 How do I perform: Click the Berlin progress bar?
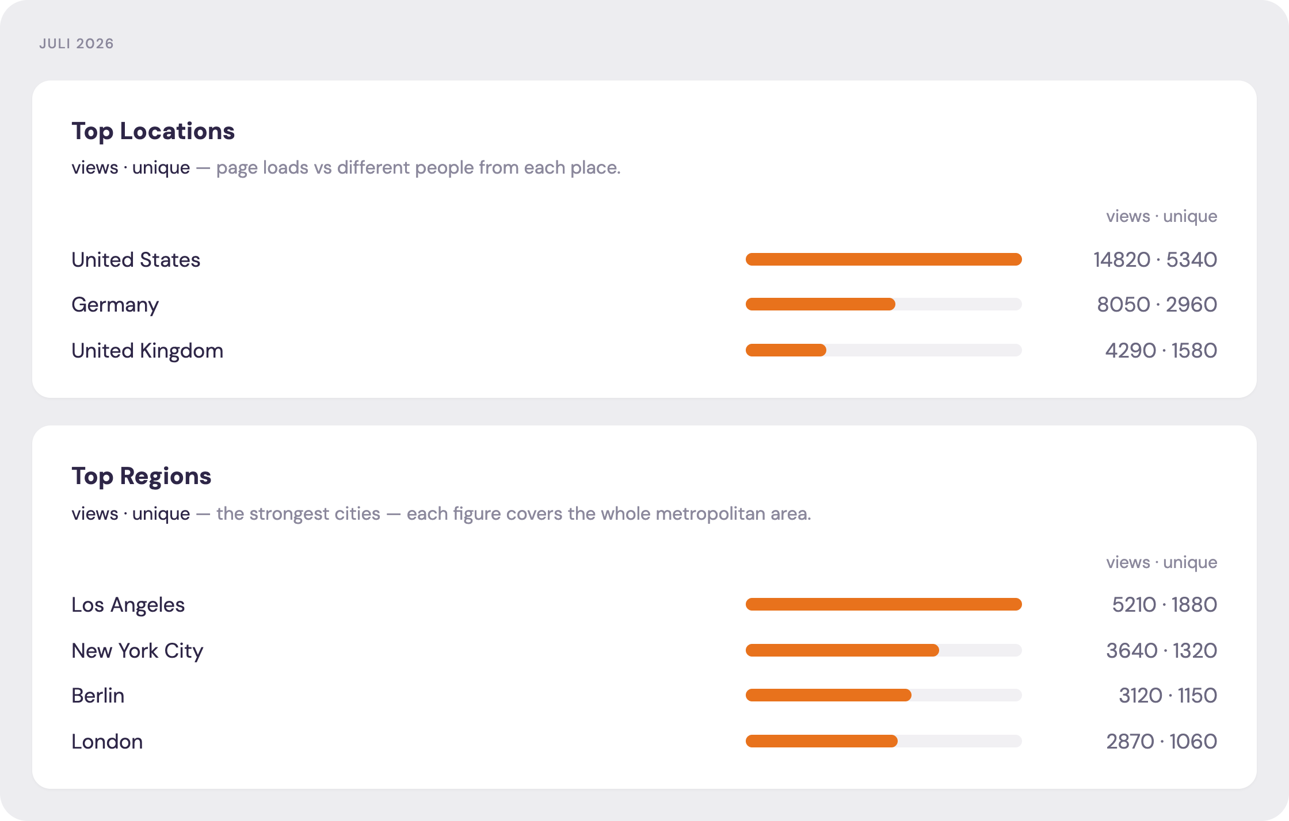pos(884,695)
